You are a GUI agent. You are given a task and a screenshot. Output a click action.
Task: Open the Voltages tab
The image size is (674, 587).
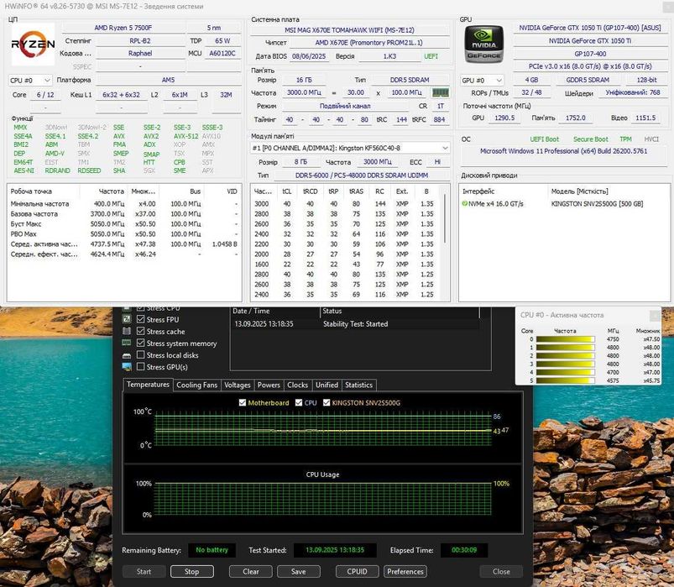click(x=238, y=385)
